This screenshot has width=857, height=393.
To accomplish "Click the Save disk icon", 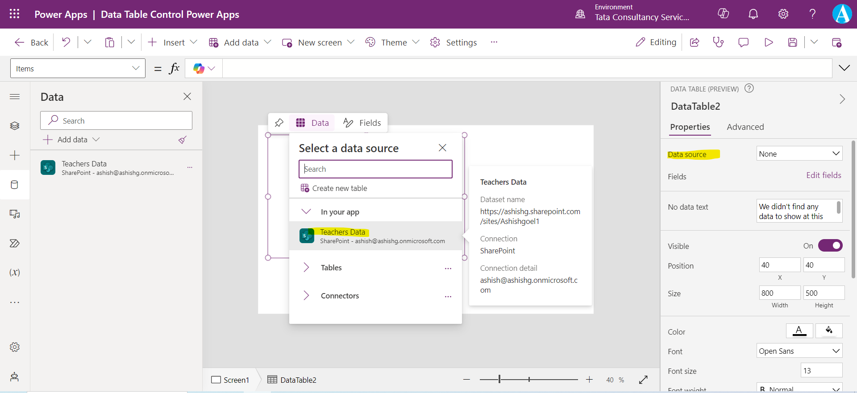I will coord(792,42).
